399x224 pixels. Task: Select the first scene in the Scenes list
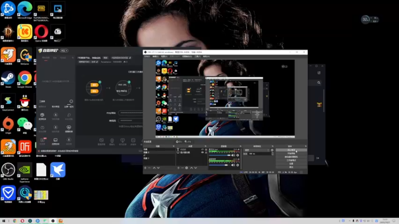(159, 149)
